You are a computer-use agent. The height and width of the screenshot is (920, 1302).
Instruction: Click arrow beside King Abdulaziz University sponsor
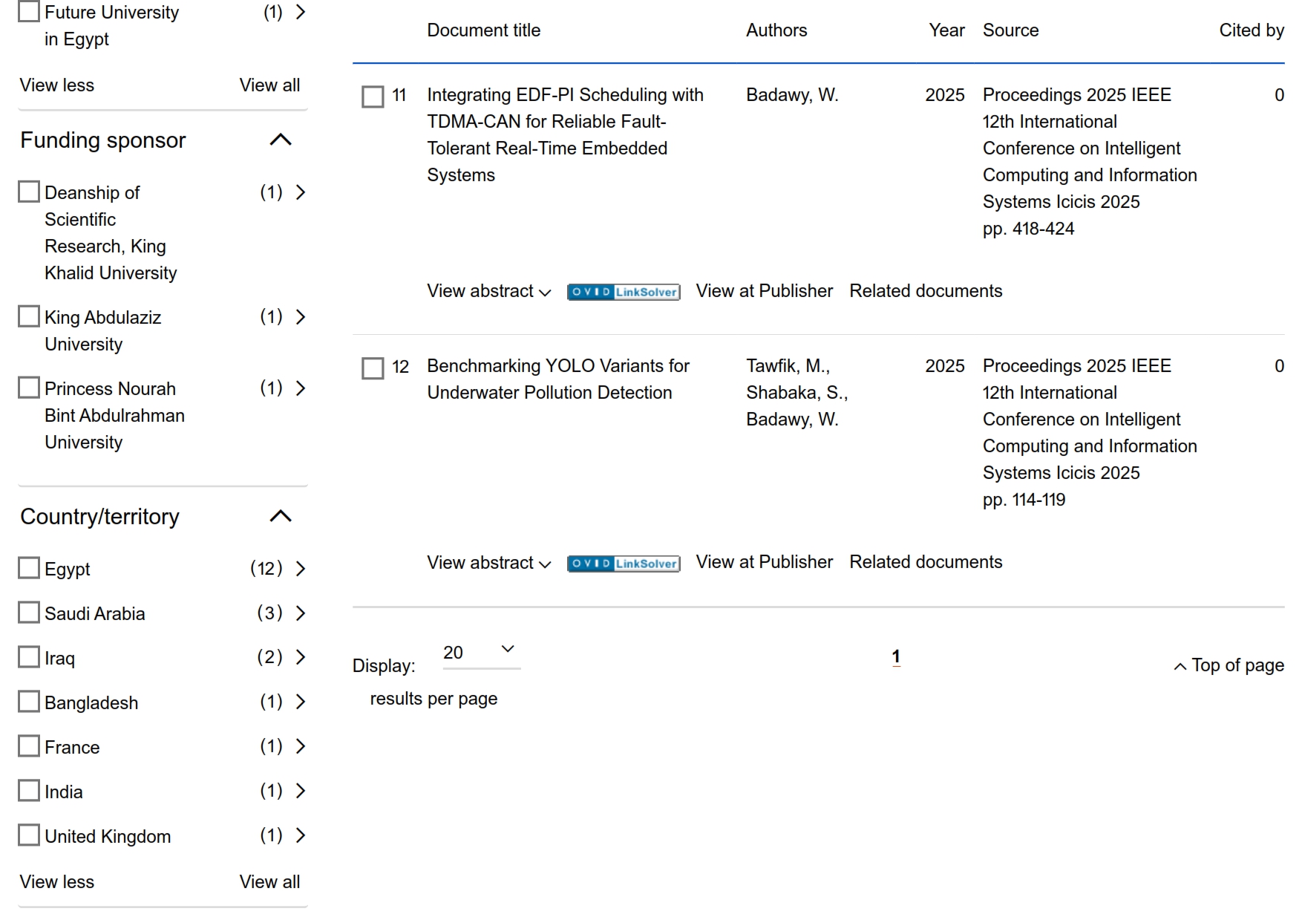point(301,317)
